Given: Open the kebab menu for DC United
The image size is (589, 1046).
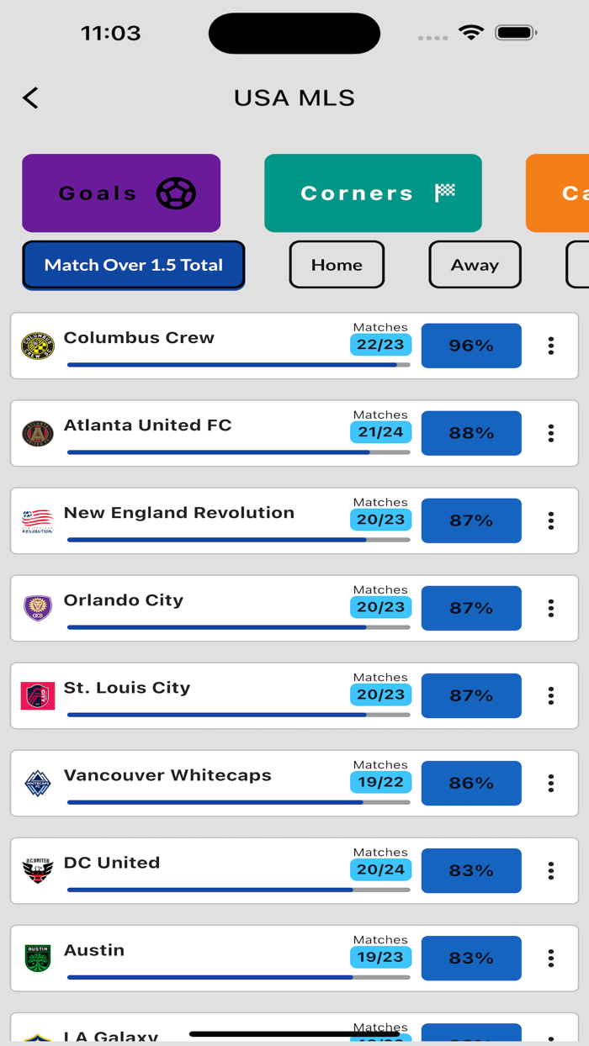Looking at the screenshot, I should [x=550, y=870].
